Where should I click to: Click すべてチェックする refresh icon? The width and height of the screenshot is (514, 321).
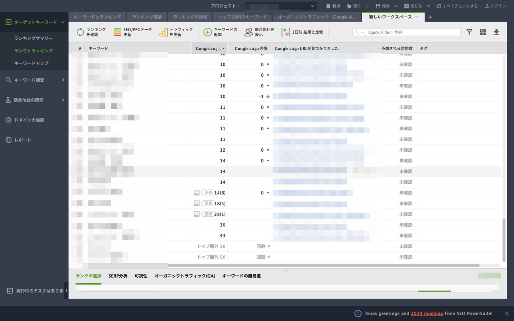[x=439, y=6]
